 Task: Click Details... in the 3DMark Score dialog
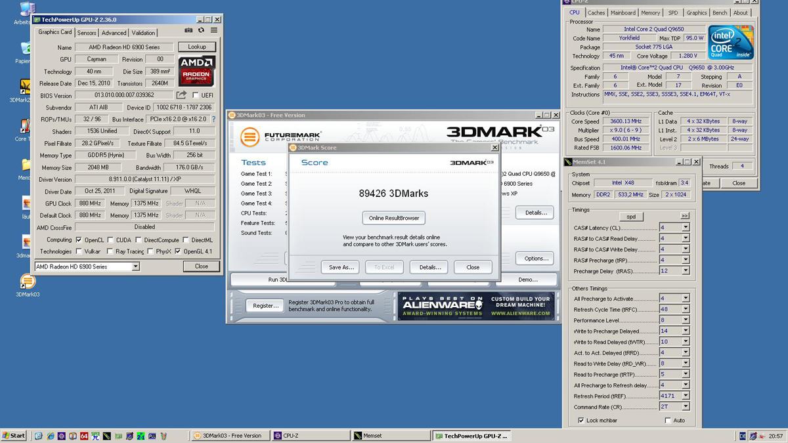tap(429, 267)
